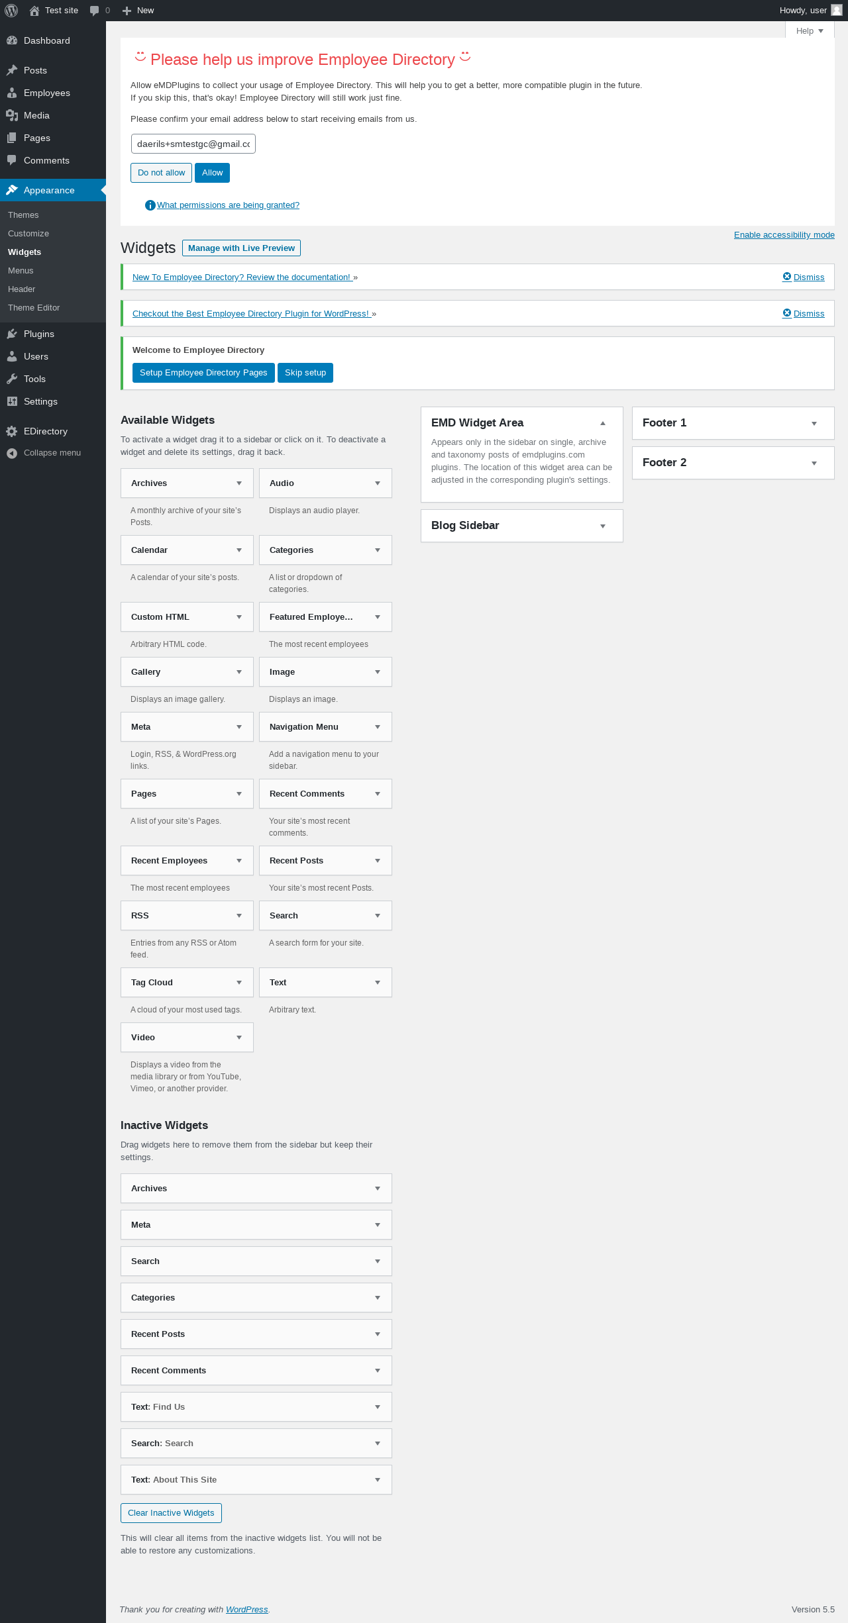Image resolution: width=848 pixels, height=1623 pixels.
Task: Click the email address input field
Action: (x=193, y=144)
